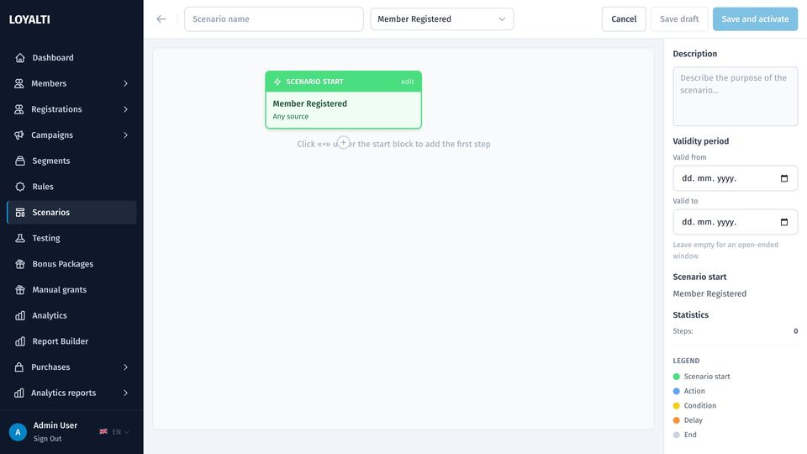Click the Analytics reports chart icon
807x454 pixels.
(19, 393)
